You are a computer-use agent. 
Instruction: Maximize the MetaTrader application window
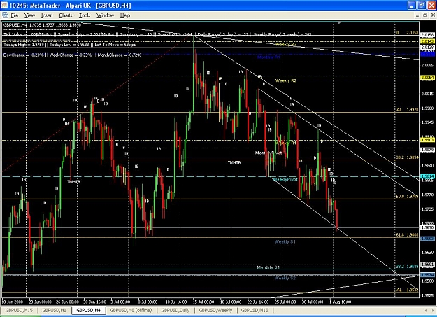coord(422,6)
